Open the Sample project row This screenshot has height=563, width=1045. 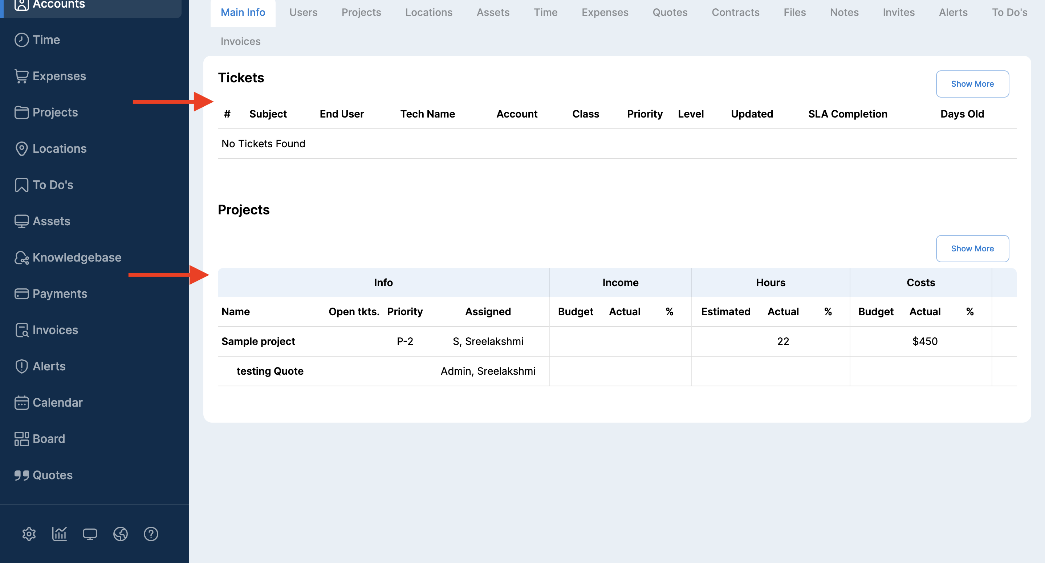click(x=258, y=341)
